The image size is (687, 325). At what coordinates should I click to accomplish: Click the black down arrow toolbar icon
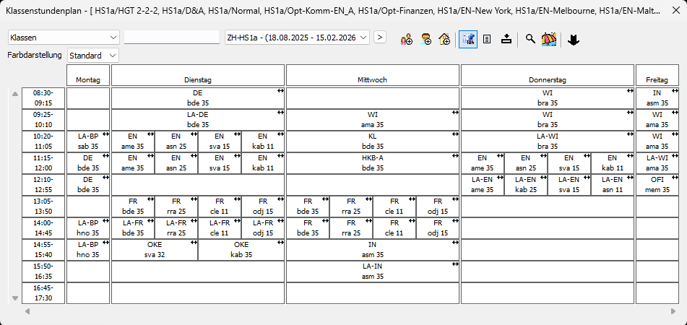[x=574, y=40]
